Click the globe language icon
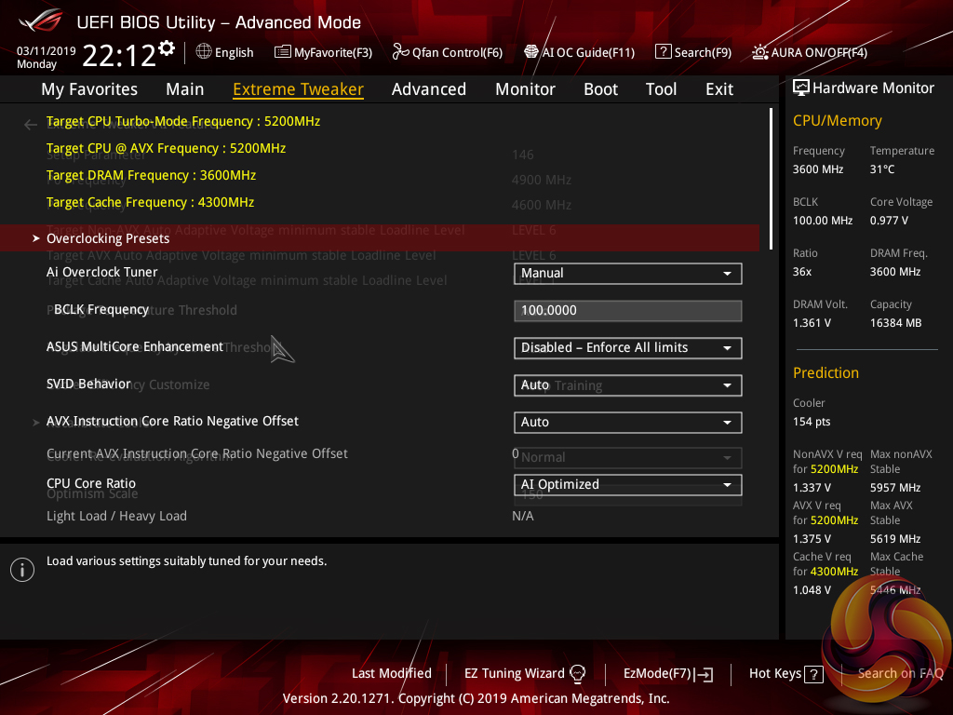The width and height of the screenshot is (953, 715). 204,52
